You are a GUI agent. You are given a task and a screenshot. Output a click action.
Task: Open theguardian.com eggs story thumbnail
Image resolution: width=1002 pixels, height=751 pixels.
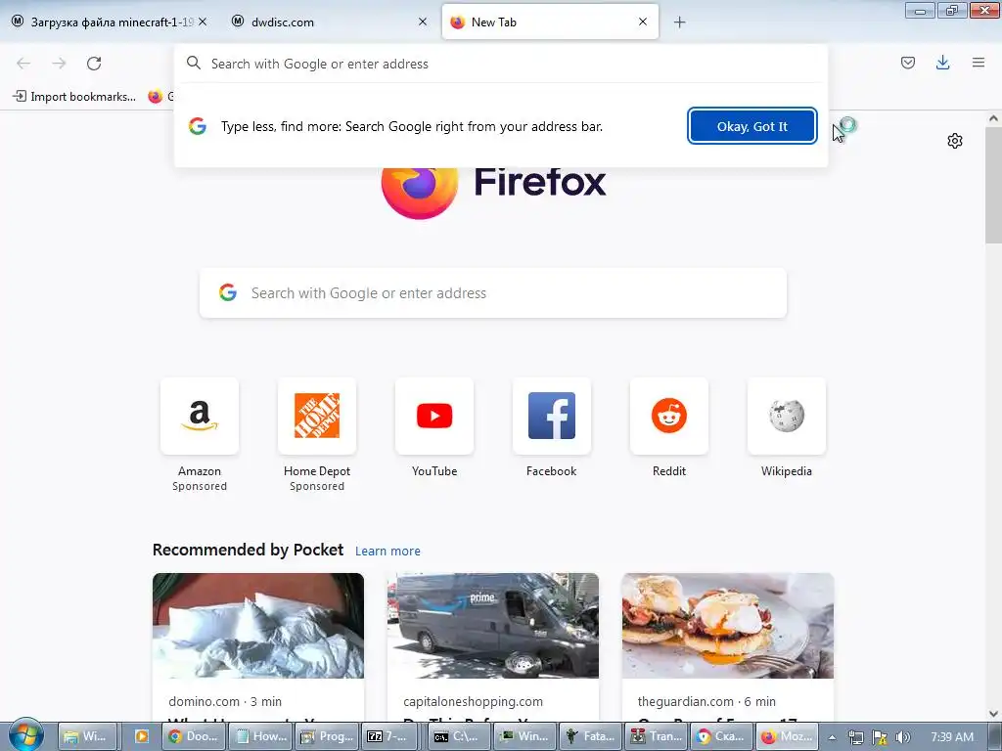728,626
